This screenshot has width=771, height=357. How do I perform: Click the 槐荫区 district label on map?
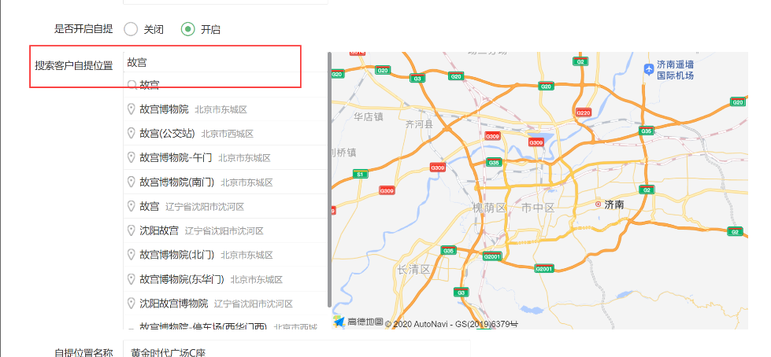pos(489,208)
